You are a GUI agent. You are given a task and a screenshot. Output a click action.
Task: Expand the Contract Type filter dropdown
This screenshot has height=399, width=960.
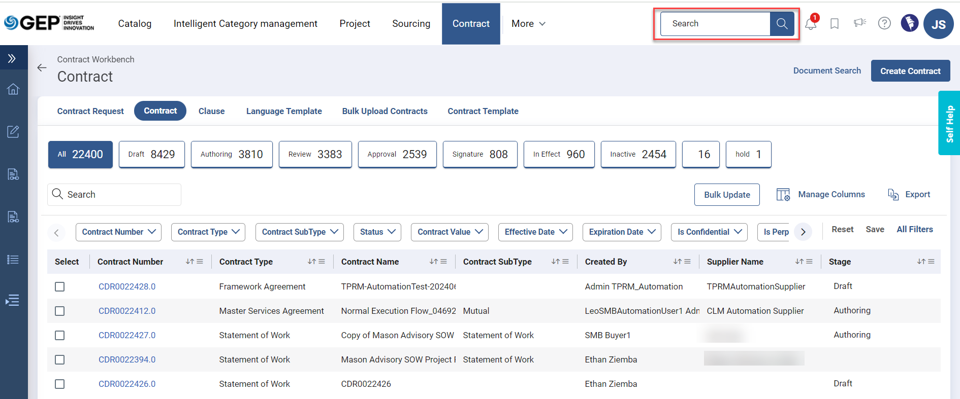tap(208, 232)
